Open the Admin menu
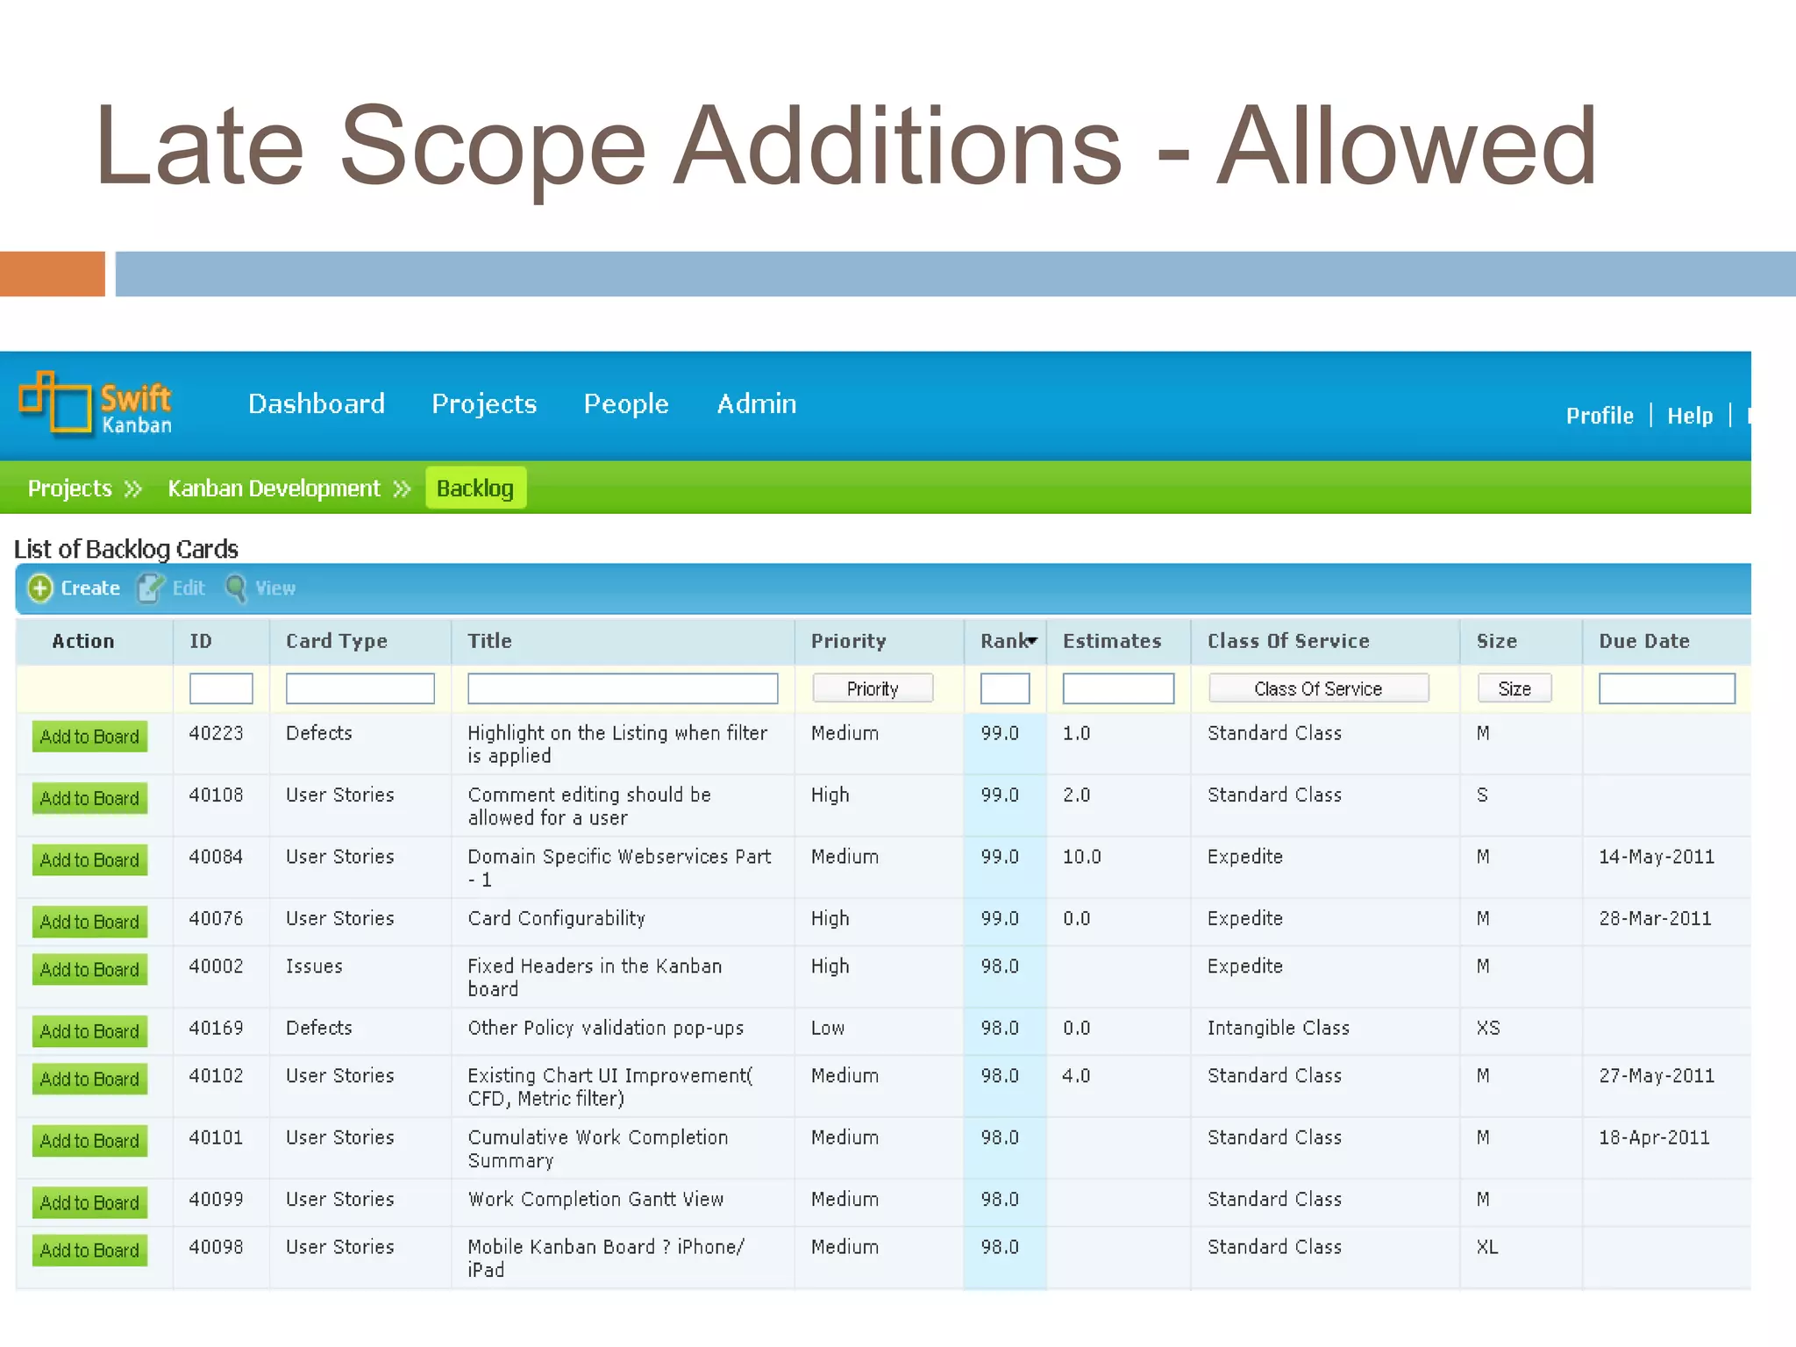Viewport: 1796px width, 1347px height. pyautogui.click(x=757, y=403)
